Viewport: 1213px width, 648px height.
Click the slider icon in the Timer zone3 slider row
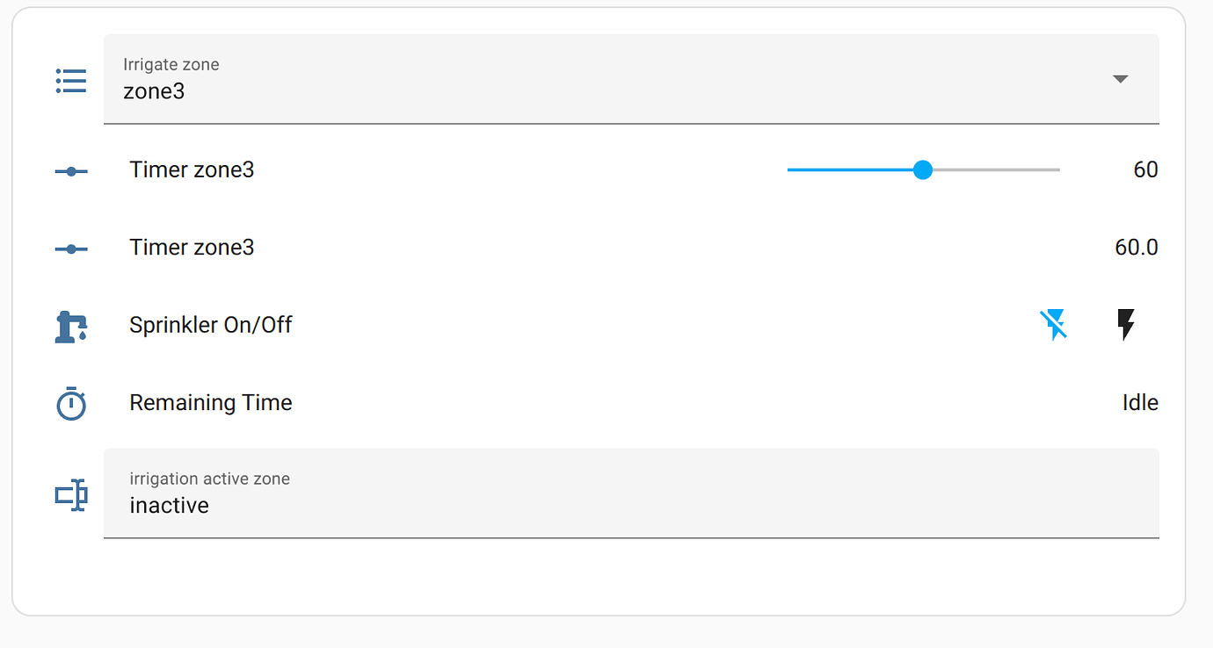(x=71, y=171)
